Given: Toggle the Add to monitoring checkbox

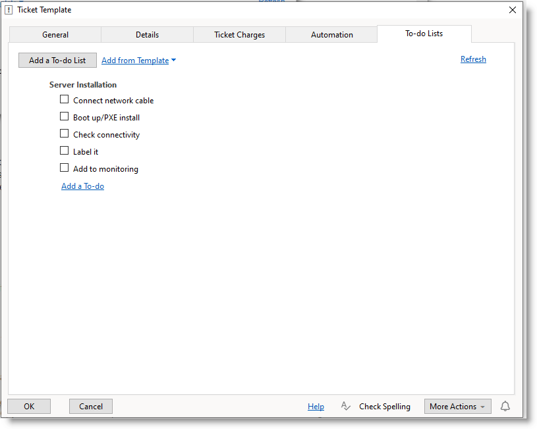Looking at the screenshot, I should [x=65, y=168].
